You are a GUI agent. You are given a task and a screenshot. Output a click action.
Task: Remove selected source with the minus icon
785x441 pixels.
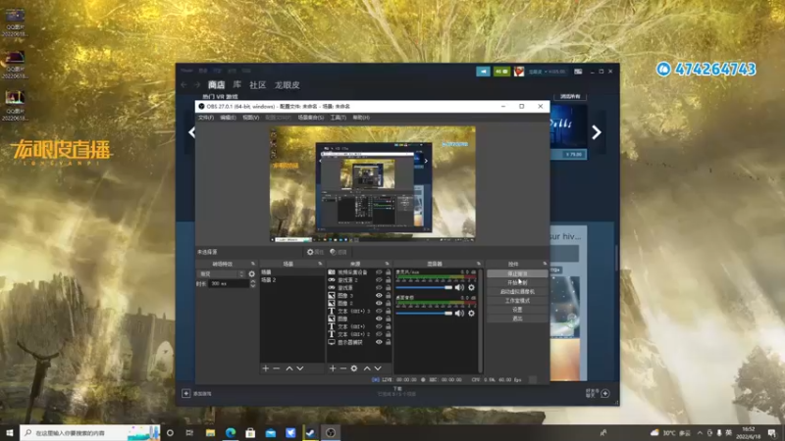pyautogui.click(x=342, y=368)
